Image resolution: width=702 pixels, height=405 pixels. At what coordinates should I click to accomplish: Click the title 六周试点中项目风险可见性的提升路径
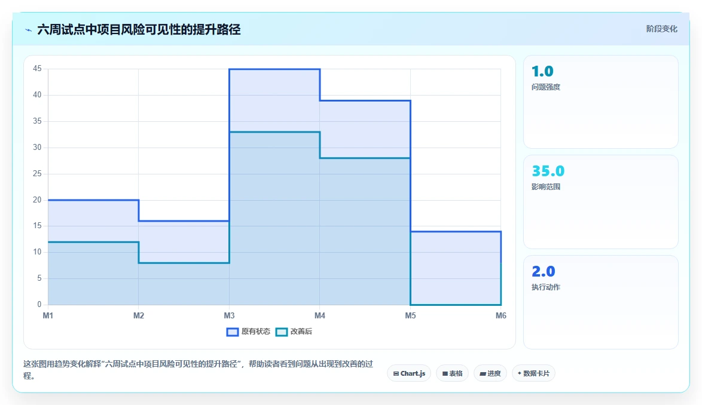coord(139,29)
